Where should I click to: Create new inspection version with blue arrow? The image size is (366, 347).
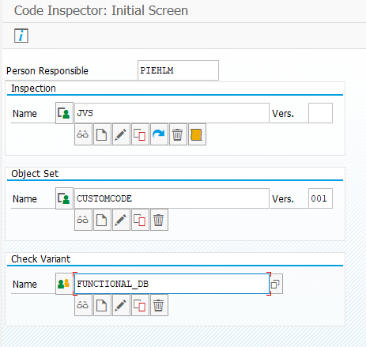159,134
